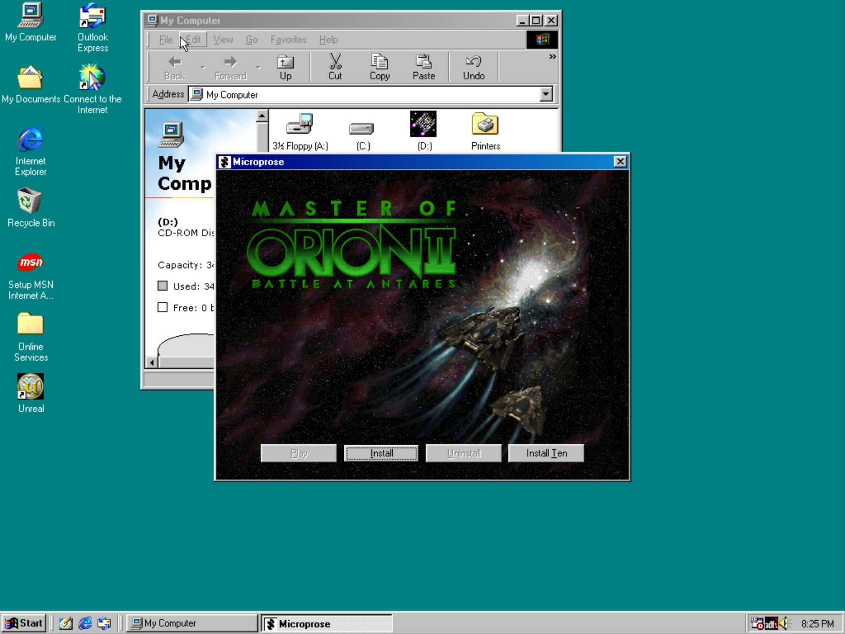Screen dimensions: 845x634
Task: Click the Windows logo throbber
Action: pyautogui.click(x=542, y=40)
